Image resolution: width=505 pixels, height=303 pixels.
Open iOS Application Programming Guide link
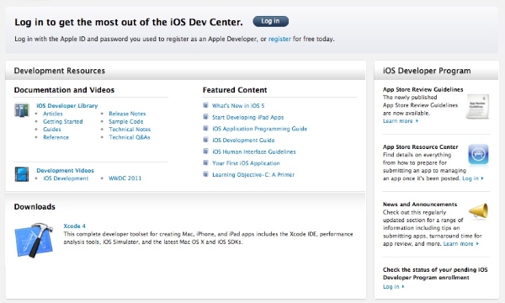click(259, 129)
